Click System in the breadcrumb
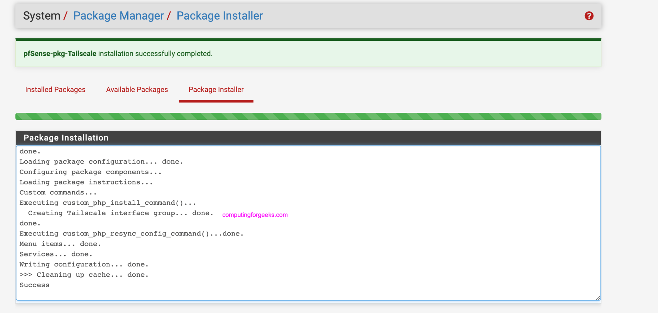The width and height of the screenshot is (658, 313). click(41, 16)
